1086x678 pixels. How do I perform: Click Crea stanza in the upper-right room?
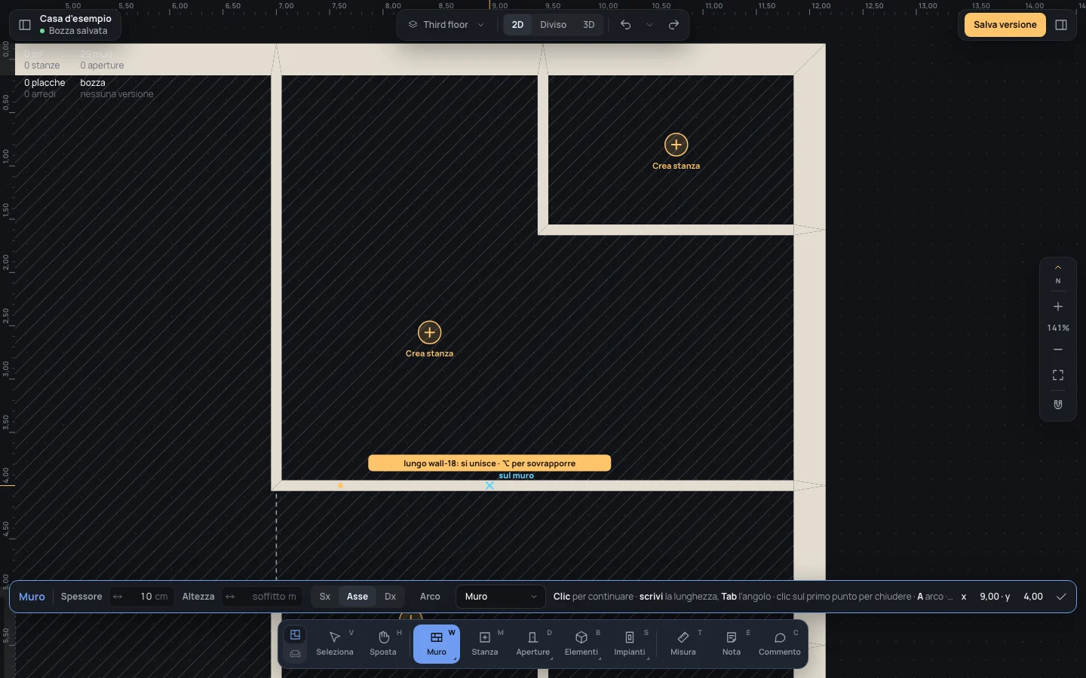676,151
